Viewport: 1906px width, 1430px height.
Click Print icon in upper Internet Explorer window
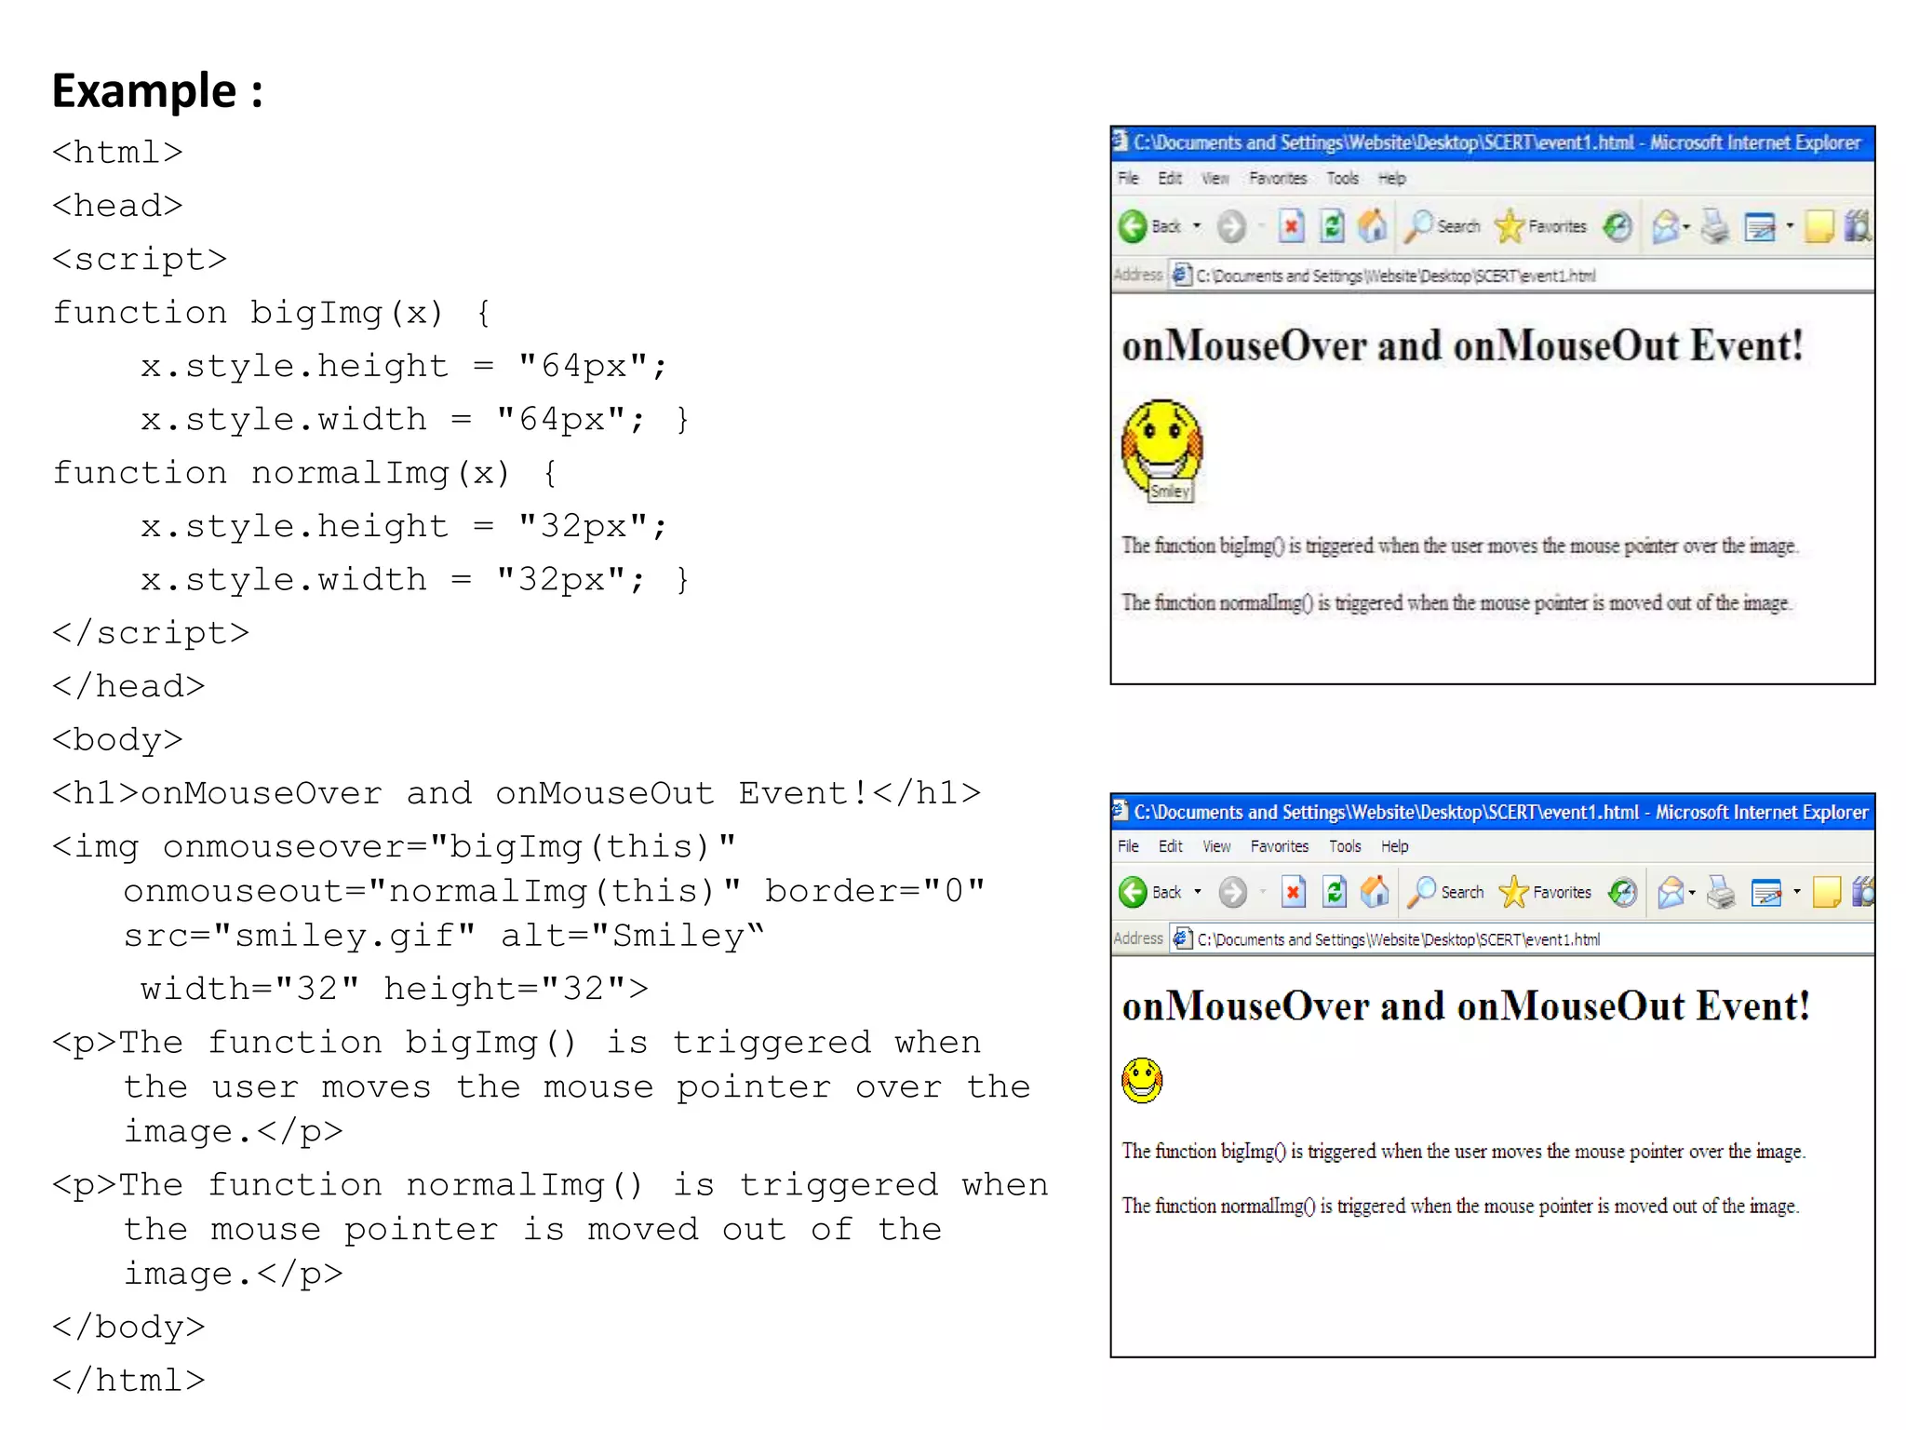[x=1715, y=226]
